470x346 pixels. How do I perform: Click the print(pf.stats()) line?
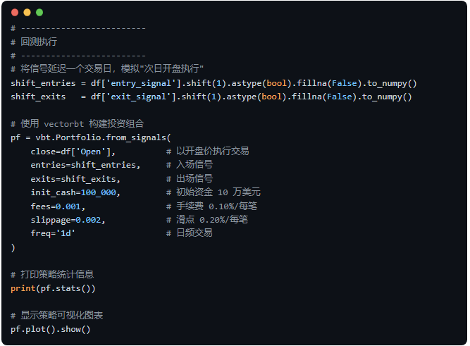(x=53, y=288)
